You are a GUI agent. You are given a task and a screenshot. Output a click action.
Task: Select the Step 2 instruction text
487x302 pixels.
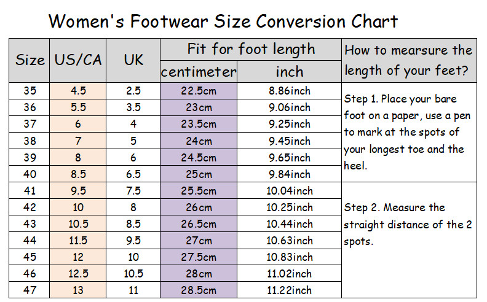pyautogui.click(x=408, y=225)
